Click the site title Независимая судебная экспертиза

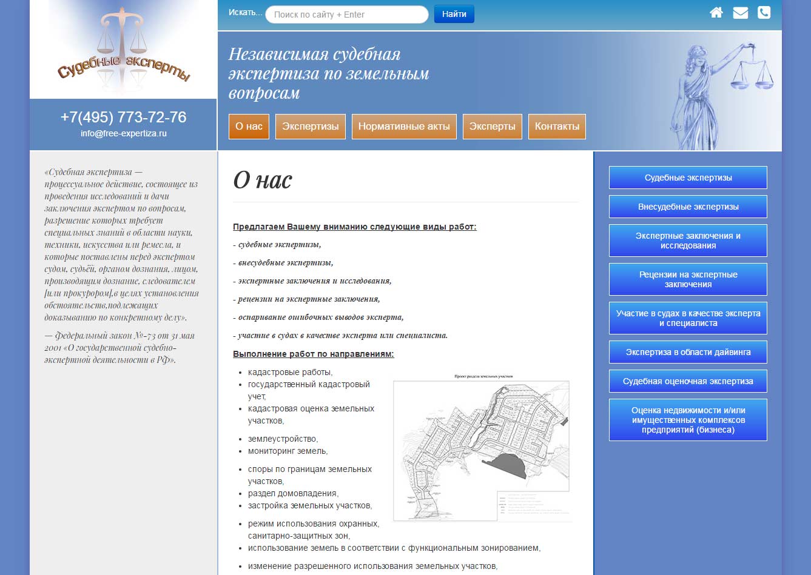click(x=328, y=73)
